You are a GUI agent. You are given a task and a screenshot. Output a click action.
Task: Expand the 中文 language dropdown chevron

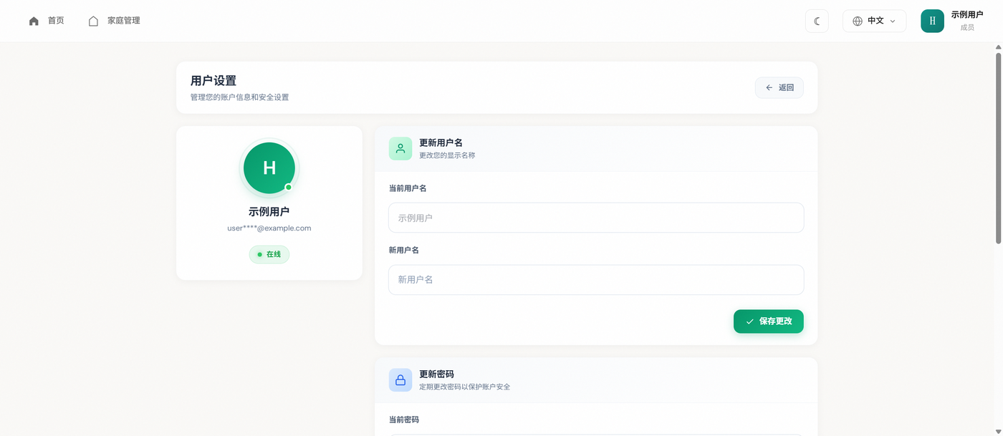(x=893, y=21)
